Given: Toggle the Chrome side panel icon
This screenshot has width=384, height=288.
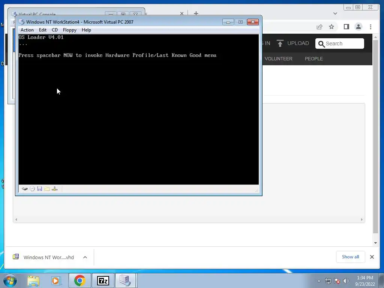Looking at the screenshot, I should point(346,27).
